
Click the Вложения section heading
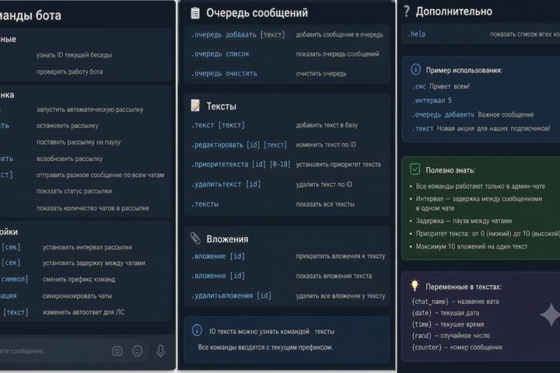[x=227, y=239]
